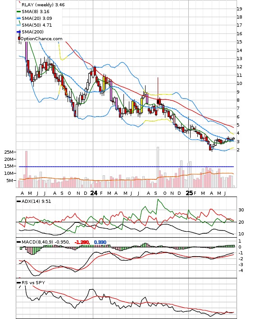Click the RS vs SPY legend marker

tap(18, 283)
